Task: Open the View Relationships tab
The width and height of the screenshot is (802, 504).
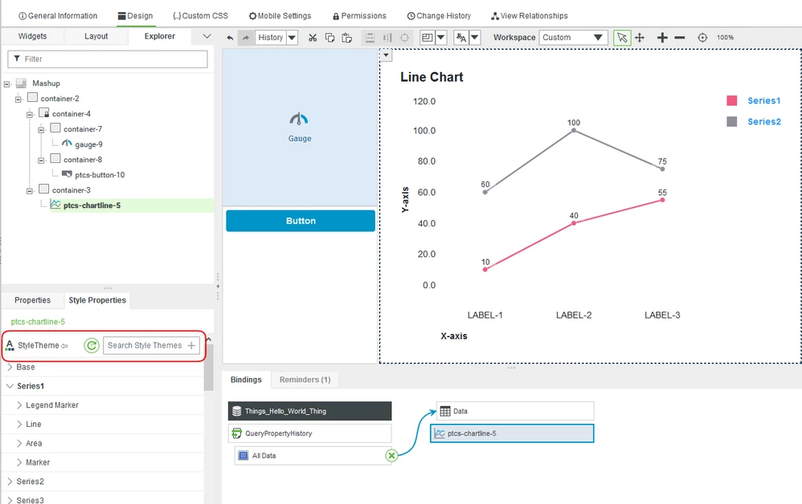Action: click(x=530, y=16)
